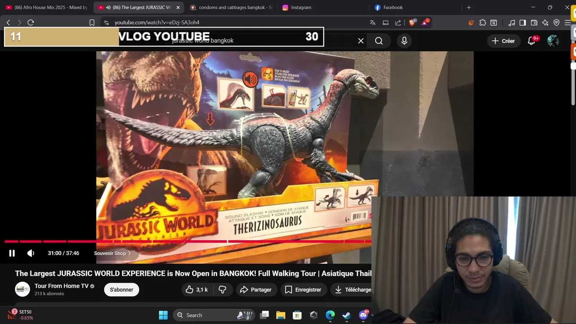Toggle the browser sidebar panel
Viewport: 576px width, 324px height.
click(522, 22)
